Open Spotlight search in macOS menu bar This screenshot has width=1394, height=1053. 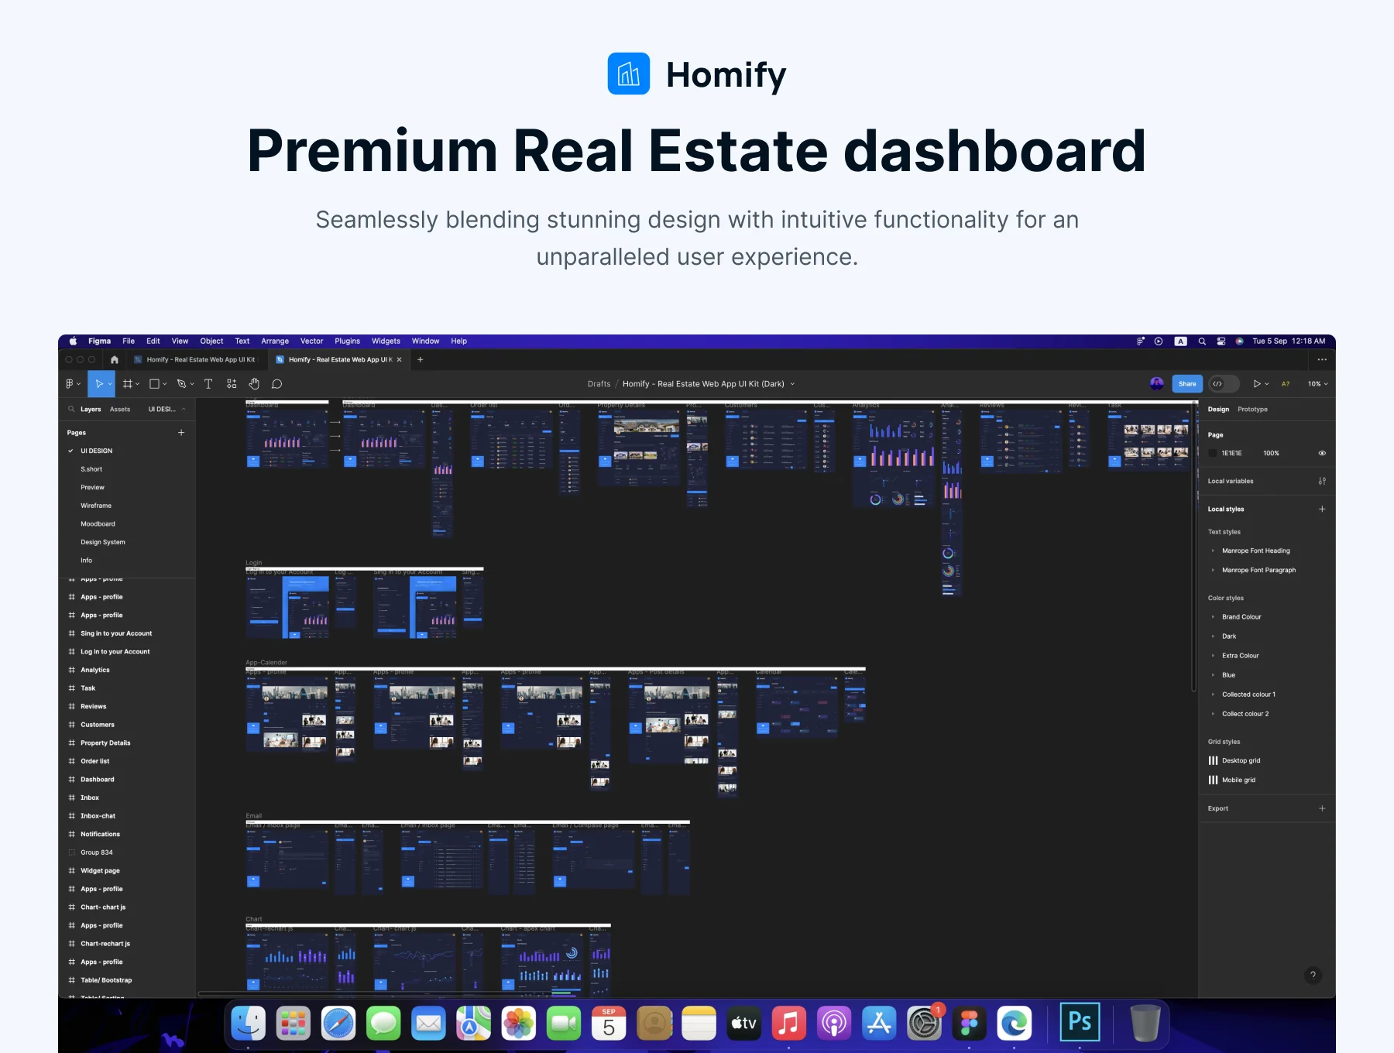pos(1202,341)
